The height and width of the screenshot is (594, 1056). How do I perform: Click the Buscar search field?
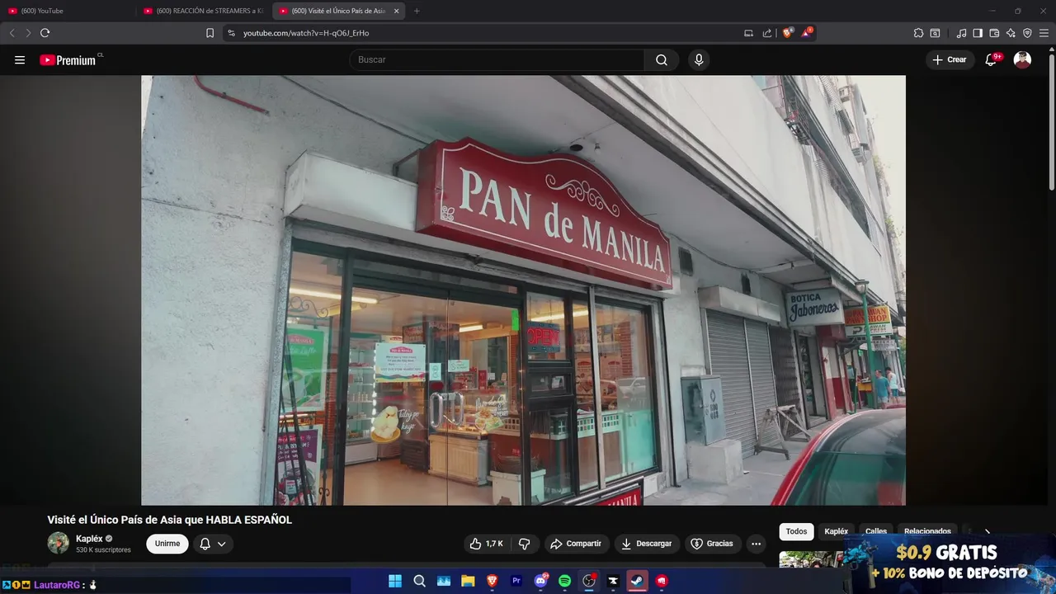497,59
